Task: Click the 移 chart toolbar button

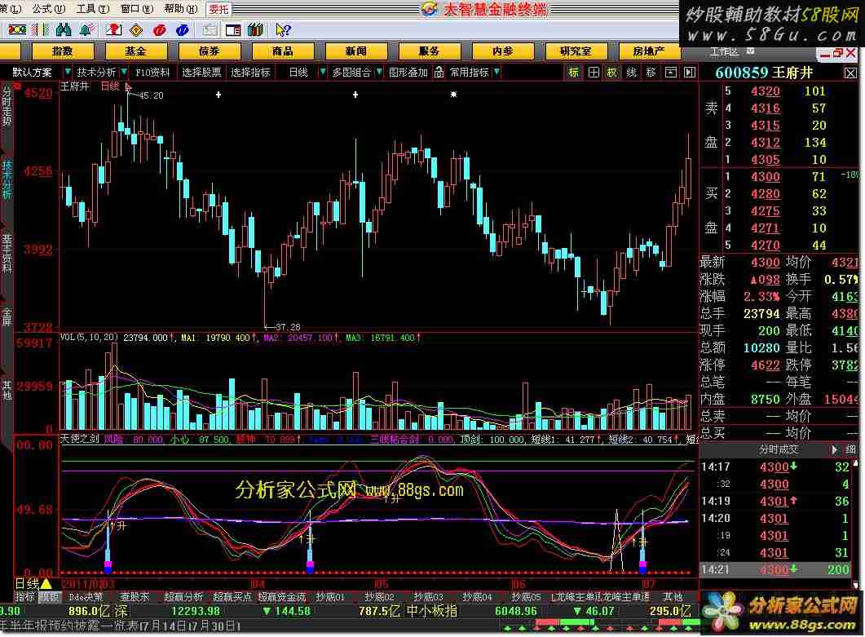Action: coord(651,73)
